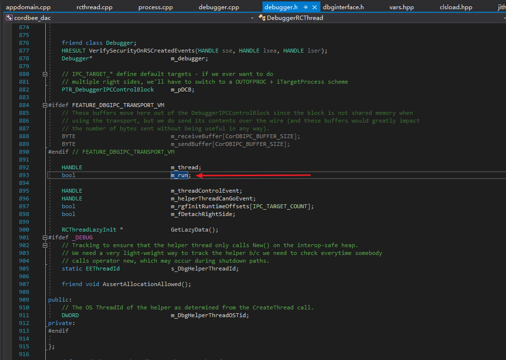This screenshot has width=506, height=360.
Task: Open the dbginterface.h tab
Action: pyautogui.click(x=343, y=7)
